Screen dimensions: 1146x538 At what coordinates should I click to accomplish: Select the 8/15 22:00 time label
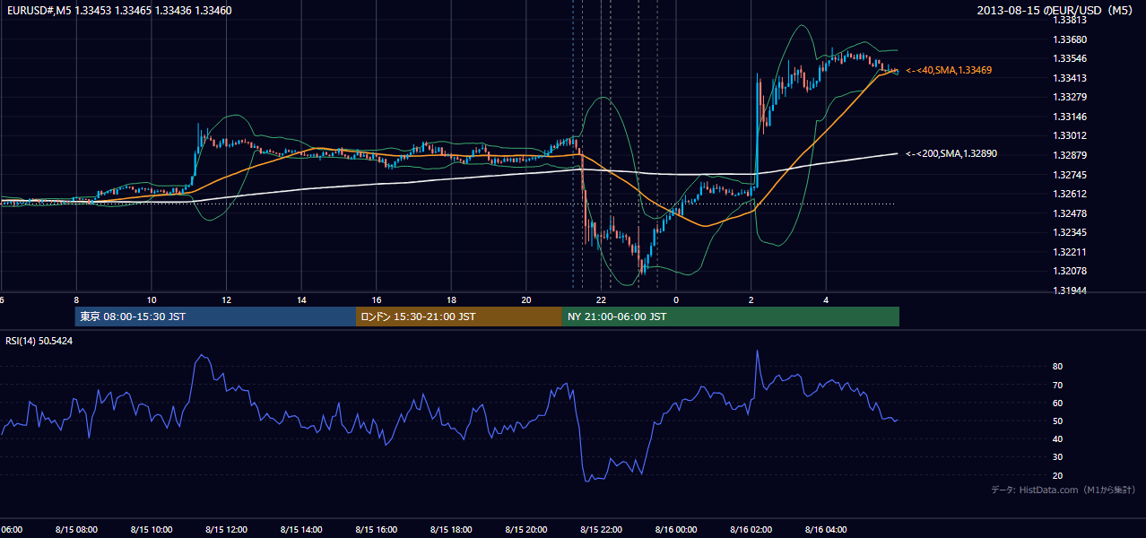coord(602,529)
